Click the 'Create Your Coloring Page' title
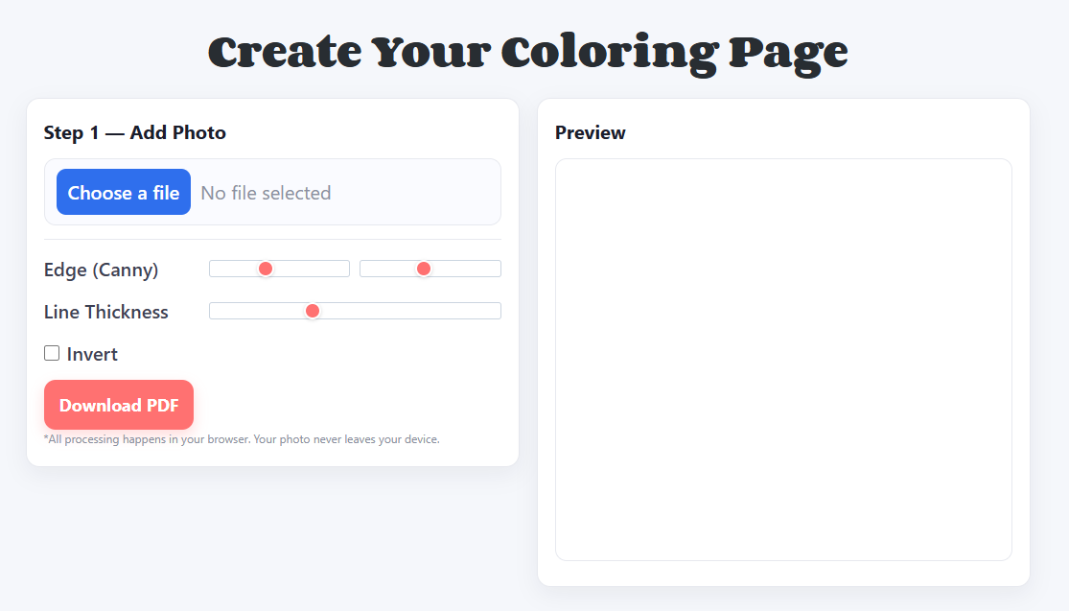This screenshot has height=611, width=1069. [x=527, y=51]
